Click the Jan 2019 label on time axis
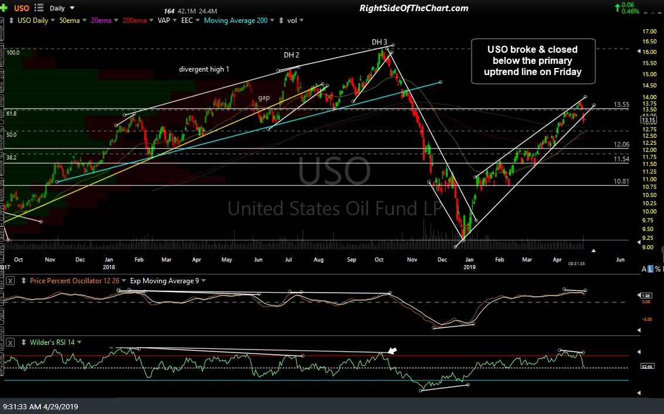 (x=469, y=263)
